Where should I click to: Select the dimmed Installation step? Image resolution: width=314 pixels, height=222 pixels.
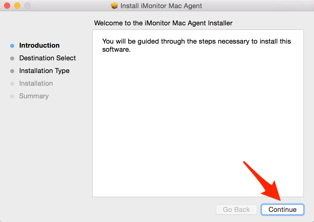(x=36, y=84)
